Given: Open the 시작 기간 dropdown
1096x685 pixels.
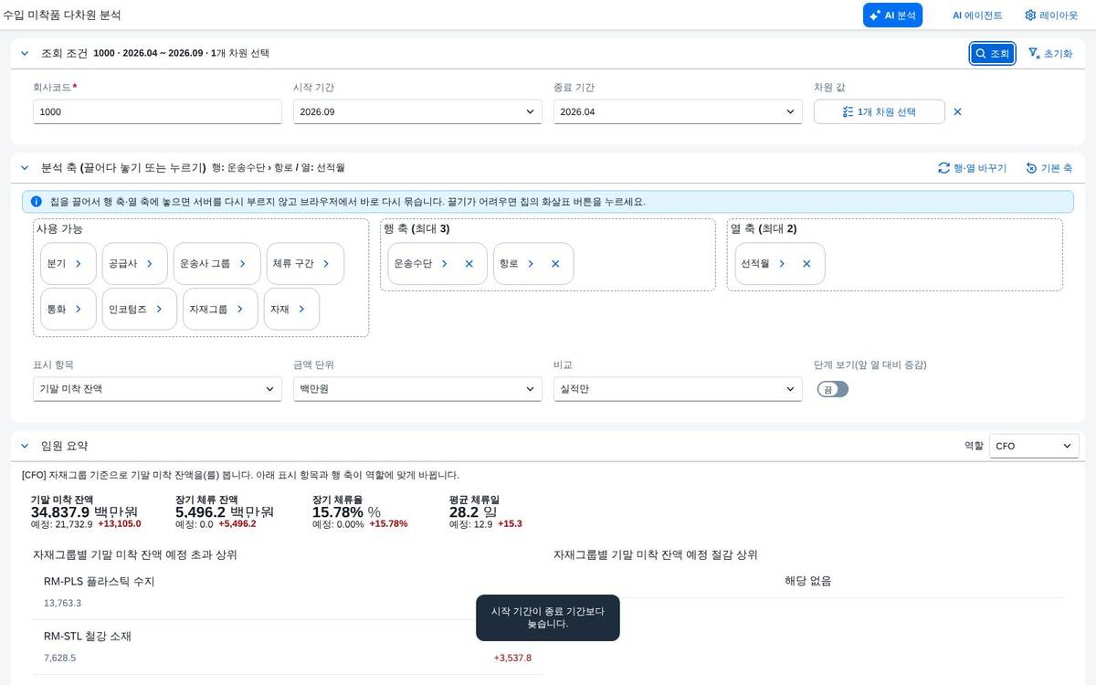Looking at the screenshot, I should click(x=417, y=111).
